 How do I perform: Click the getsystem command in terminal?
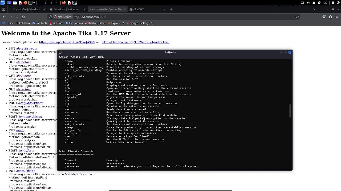click(72, 167)
